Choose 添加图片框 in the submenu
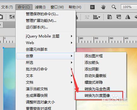The width and height of the screenshot is (137, 110). coord(100,56)
